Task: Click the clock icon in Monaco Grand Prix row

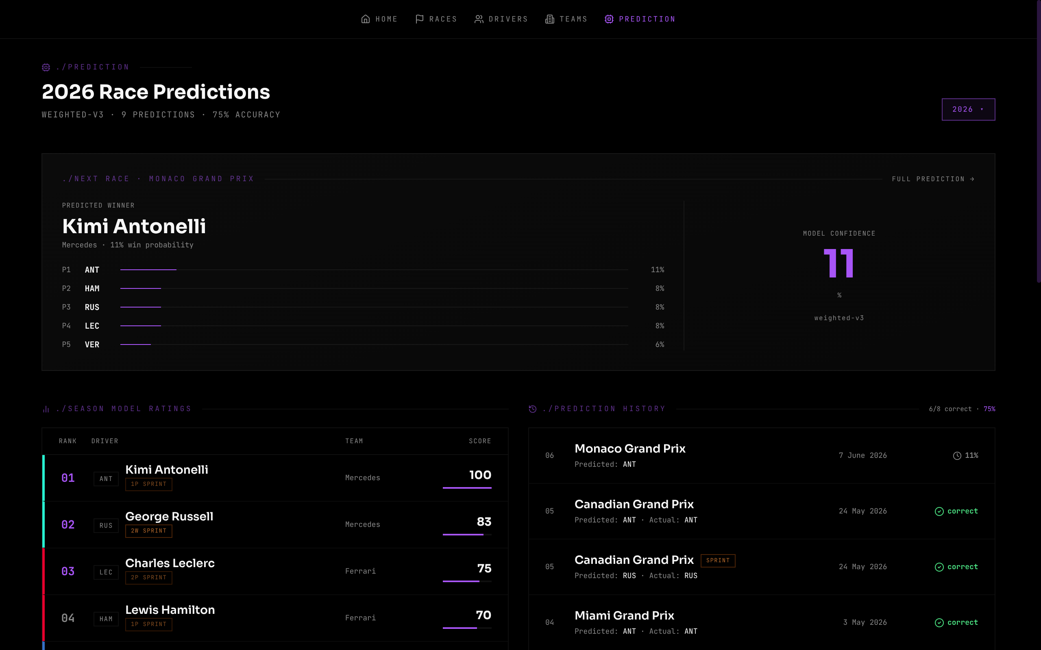Action: point(957,456)
